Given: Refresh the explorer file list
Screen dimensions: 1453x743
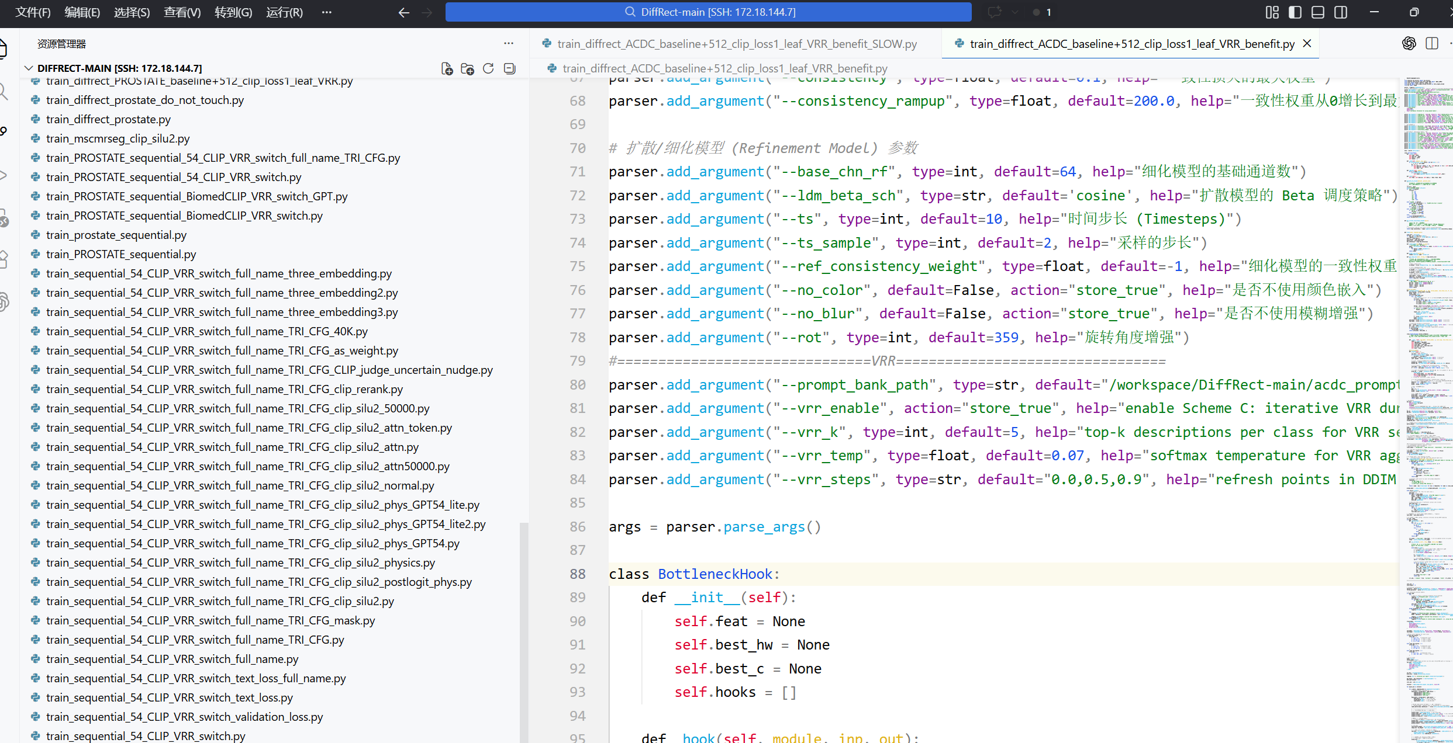Looking at the screenshot, I should click(x=488, y=68).
